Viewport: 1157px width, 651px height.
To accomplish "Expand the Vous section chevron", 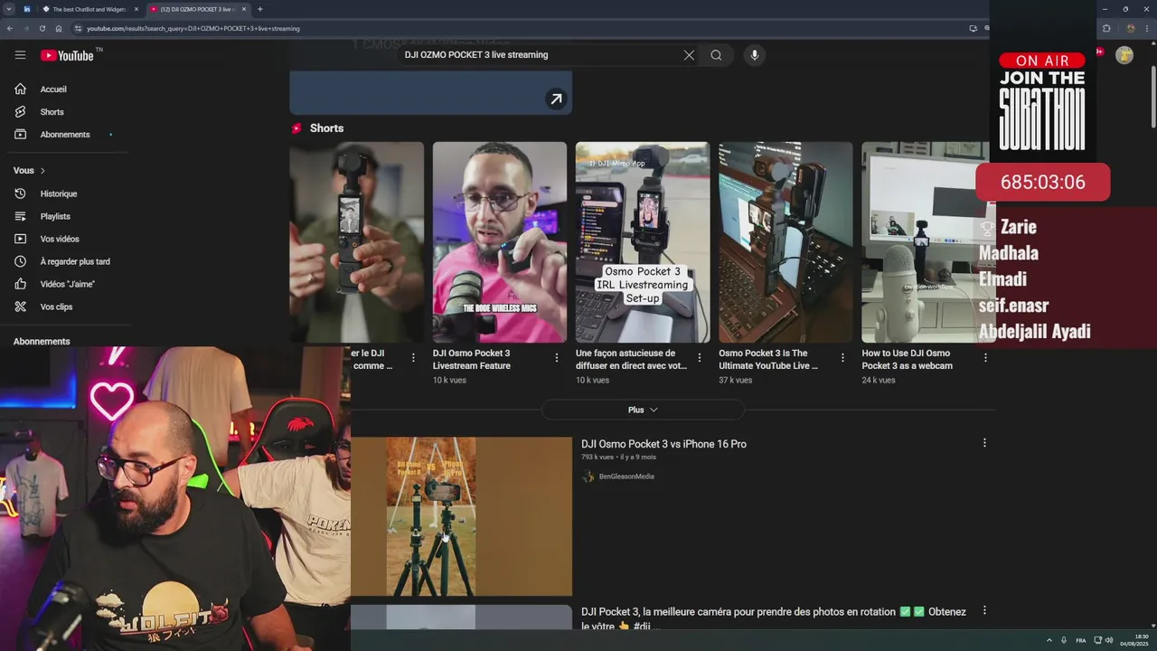I will pyautogui.click(x=42, y=171).
